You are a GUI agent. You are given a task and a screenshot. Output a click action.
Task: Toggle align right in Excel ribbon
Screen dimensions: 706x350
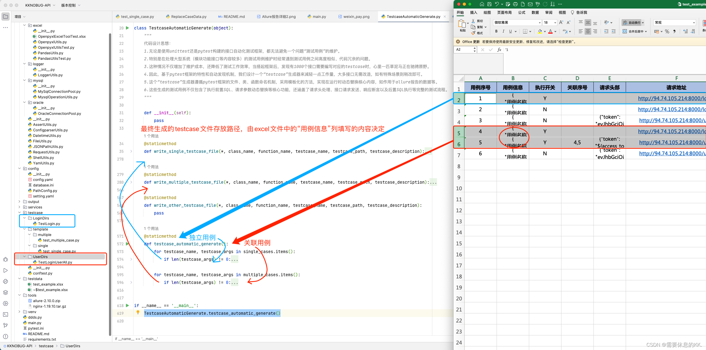pyautogui.click(x=595, y=31)
